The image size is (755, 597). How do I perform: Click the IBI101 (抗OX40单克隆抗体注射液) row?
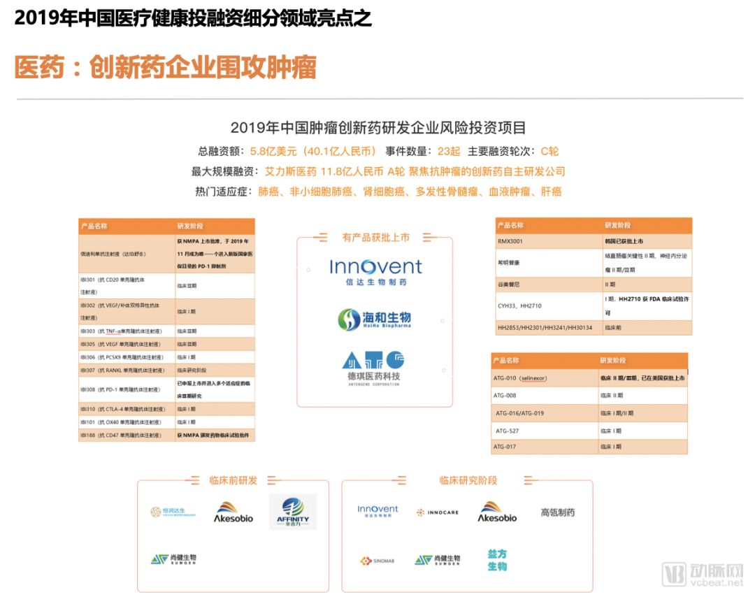166,422
